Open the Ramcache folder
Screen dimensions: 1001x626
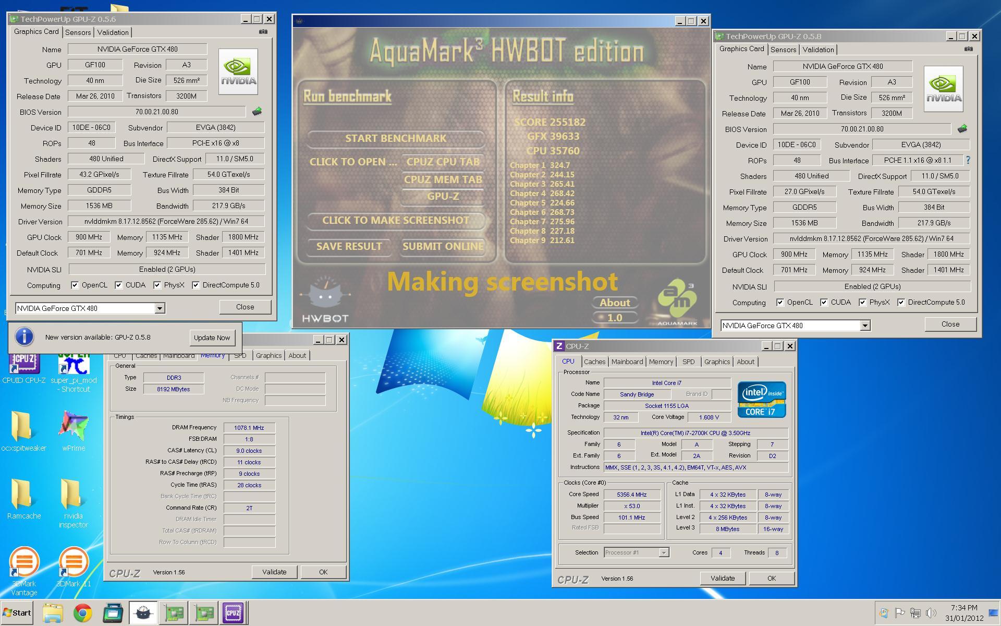pyautogui.click(x=24, y=499)
